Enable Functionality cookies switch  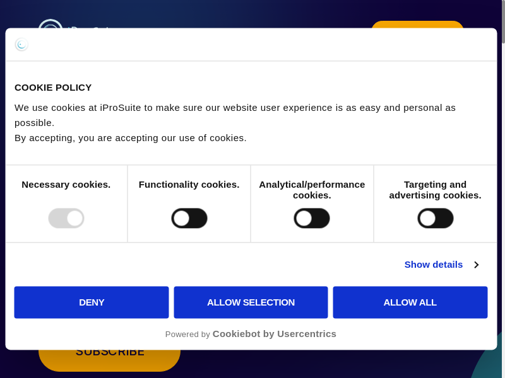(x=189, y=219)
